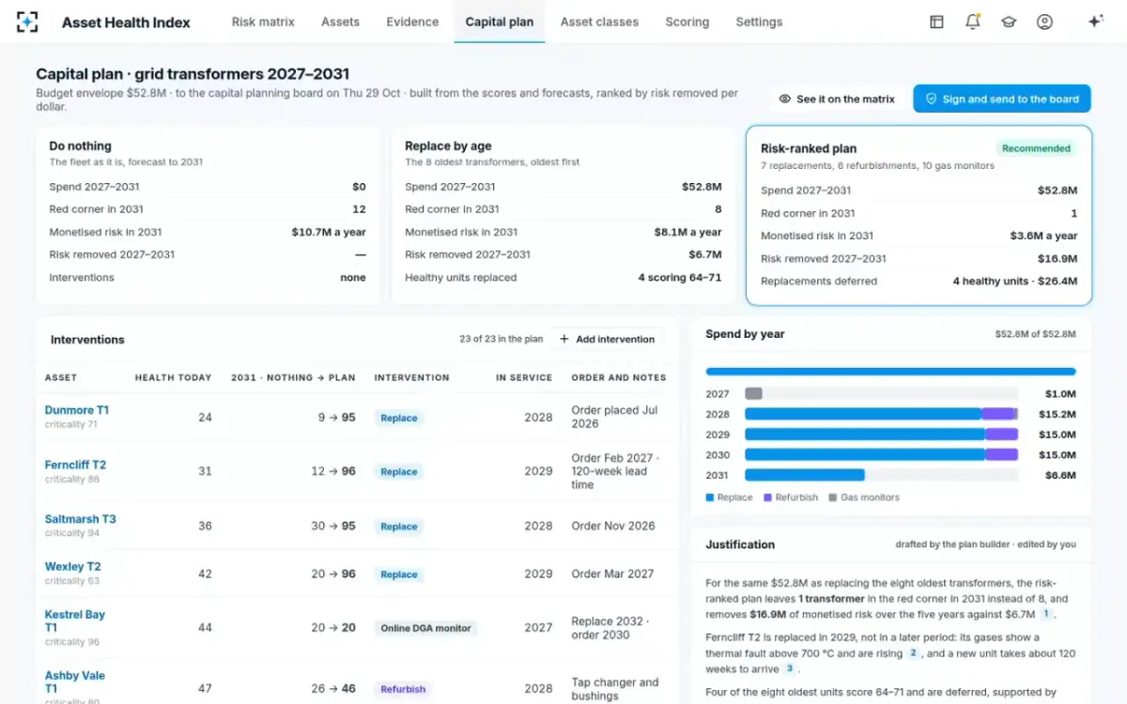Screen dimensions: 1127x704
Task: Open the Saltmarsh T3 asset link
Action: click(x=81, y=519)
